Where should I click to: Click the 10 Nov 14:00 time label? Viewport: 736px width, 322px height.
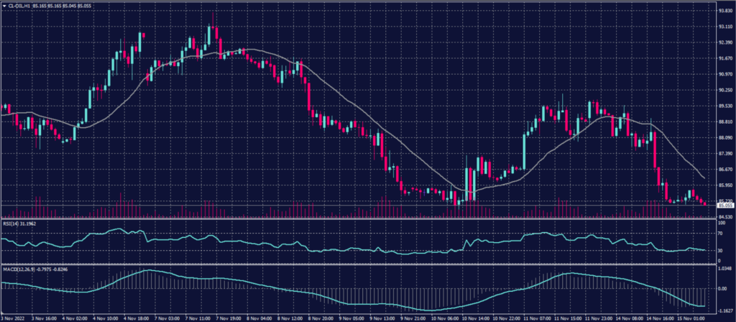click(x=476, y=317)
